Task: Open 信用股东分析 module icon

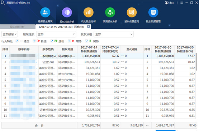Action: tap(110, 12)
